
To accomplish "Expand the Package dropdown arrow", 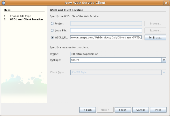I will [x=164, y=60].
